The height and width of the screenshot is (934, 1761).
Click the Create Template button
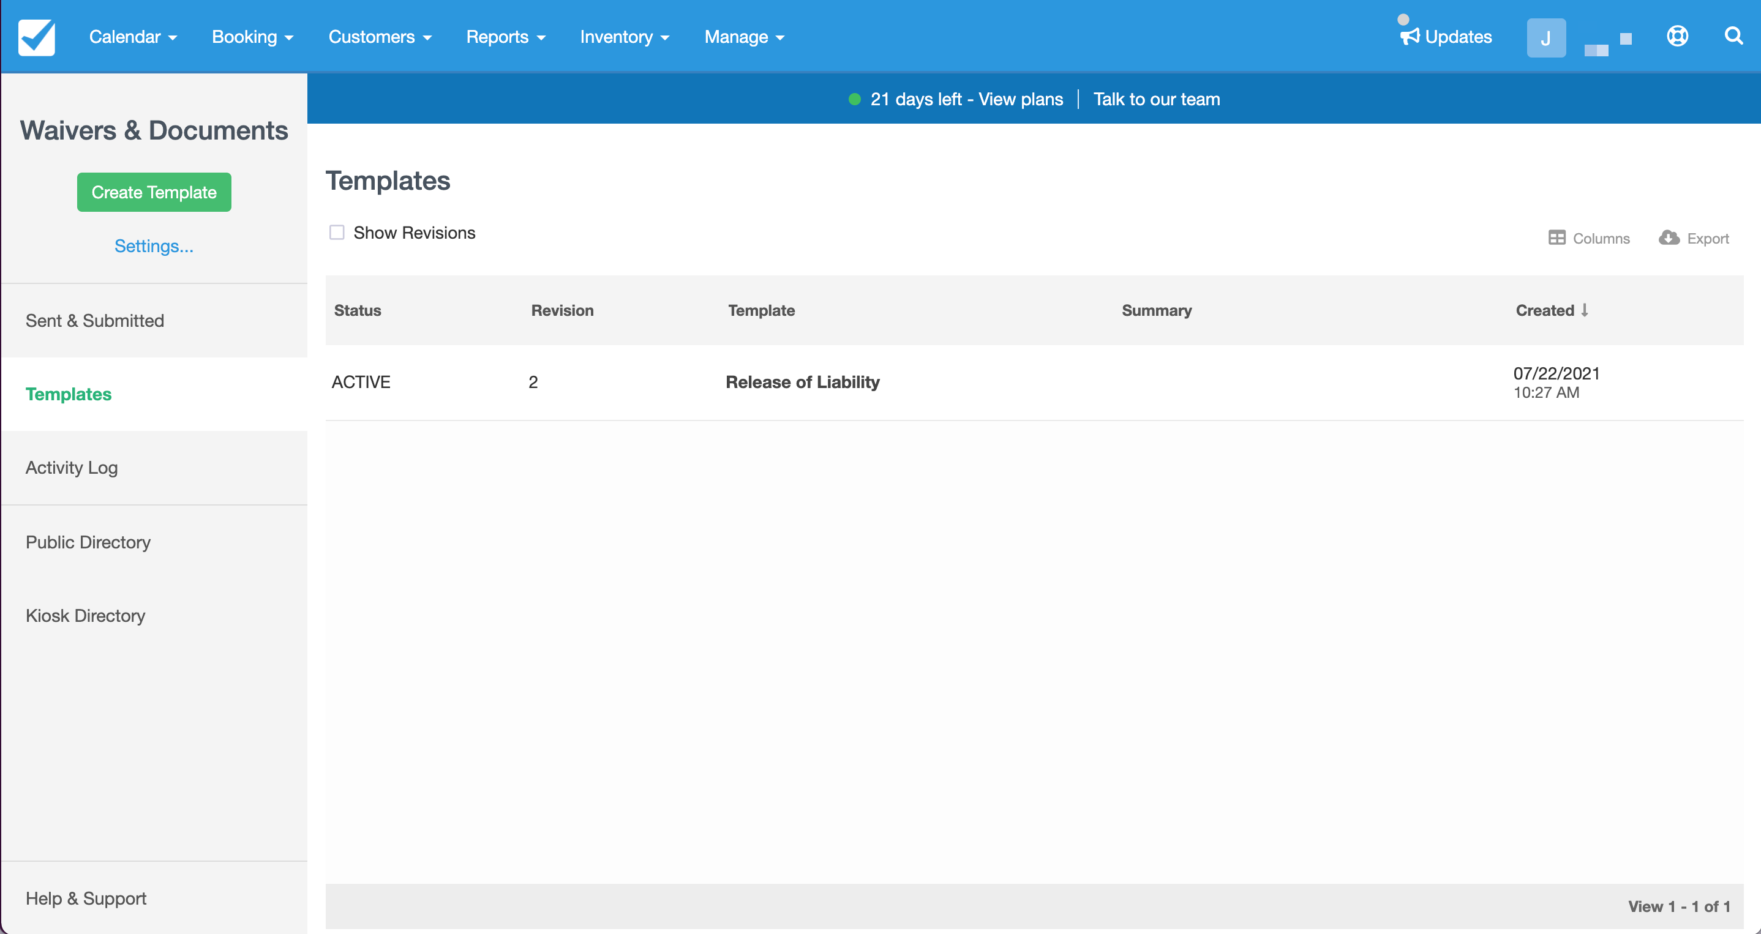[x=154, y=192]
